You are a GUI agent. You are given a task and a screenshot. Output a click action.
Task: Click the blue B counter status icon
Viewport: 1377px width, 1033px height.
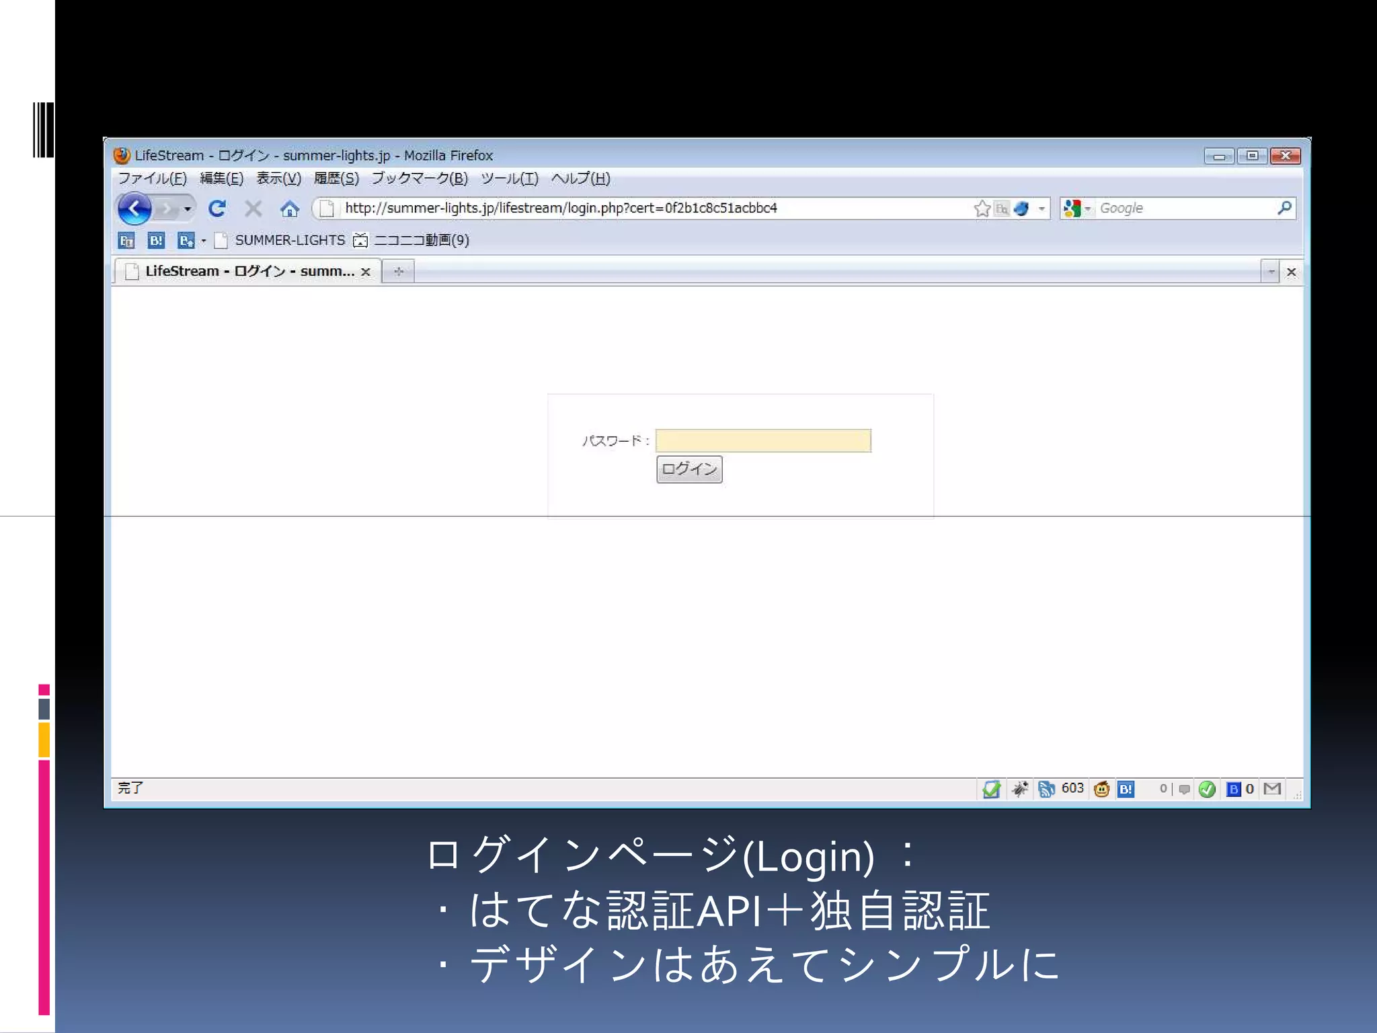(x=1241, y=789)
